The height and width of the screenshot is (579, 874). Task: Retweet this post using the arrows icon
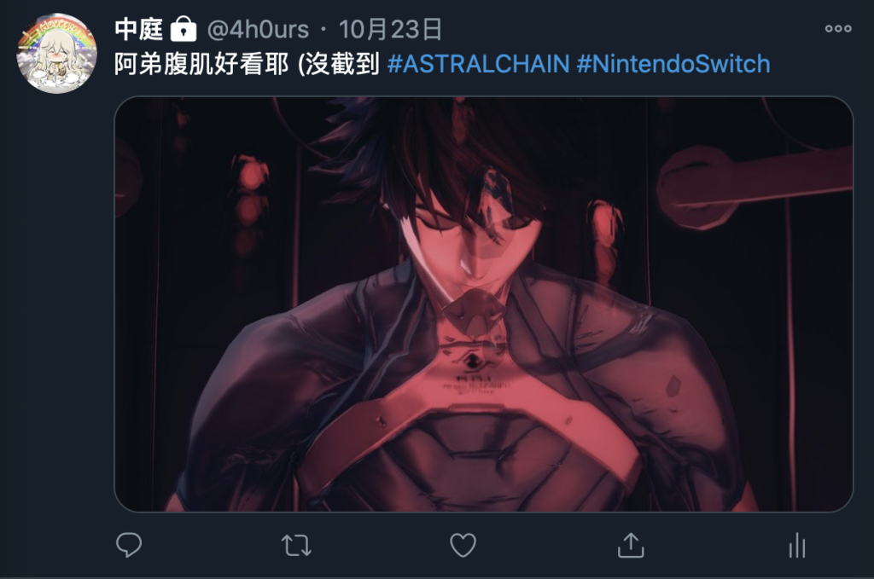[x=296, y=546]
